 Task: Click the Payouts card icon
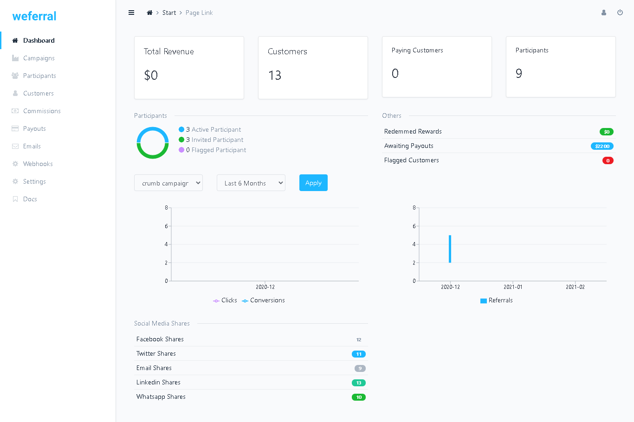[x=14, y=128]
